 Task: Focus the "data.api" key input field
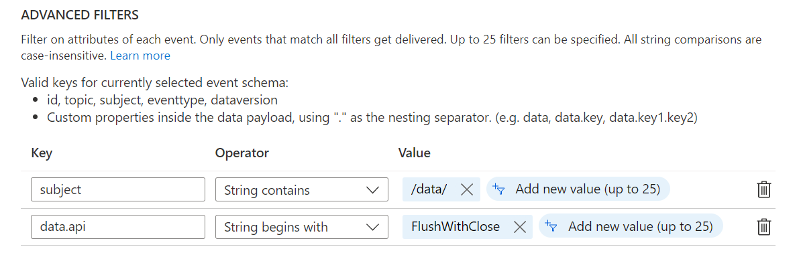point(118,226)
